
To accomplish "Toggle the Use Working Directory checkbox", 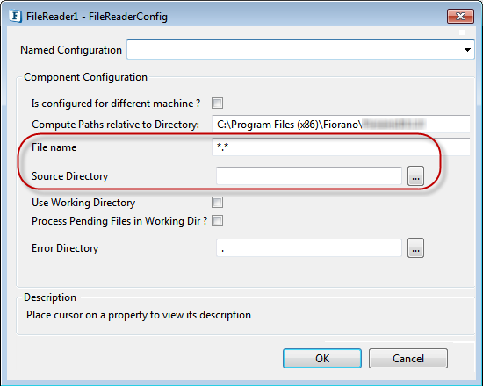I will tap(217, 203).
